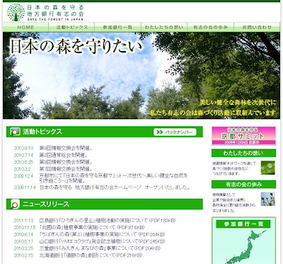
Task: Open the 2009.11.14 ホームページ オープン topic
Action: coord(115,187)
